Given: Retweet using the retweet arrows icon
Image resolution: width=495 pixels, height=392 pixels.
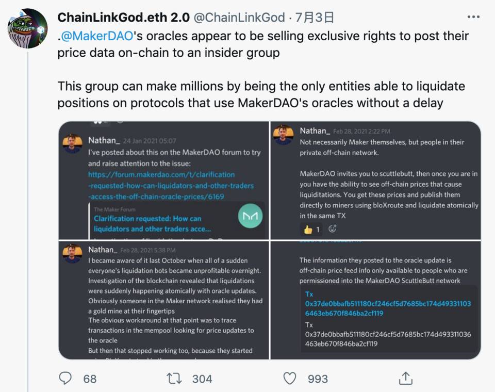Looking at the screenshot, I should coord(174,379).
